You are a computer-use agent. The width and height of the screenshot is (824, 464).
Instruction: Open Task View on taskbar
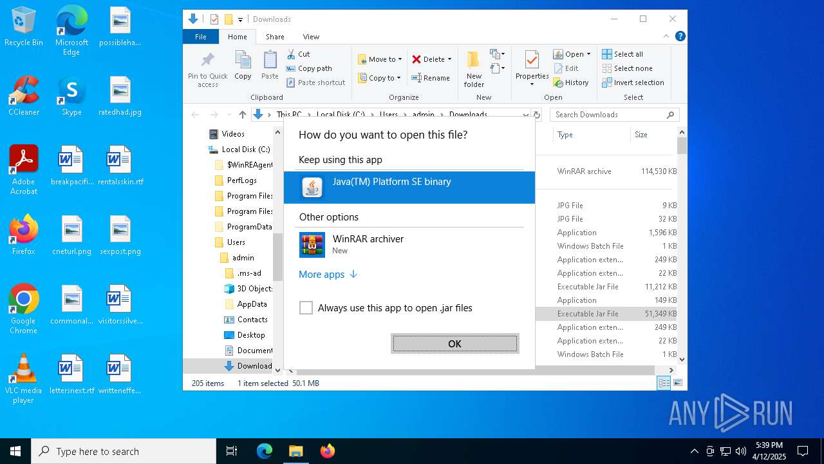pos(232,451)
